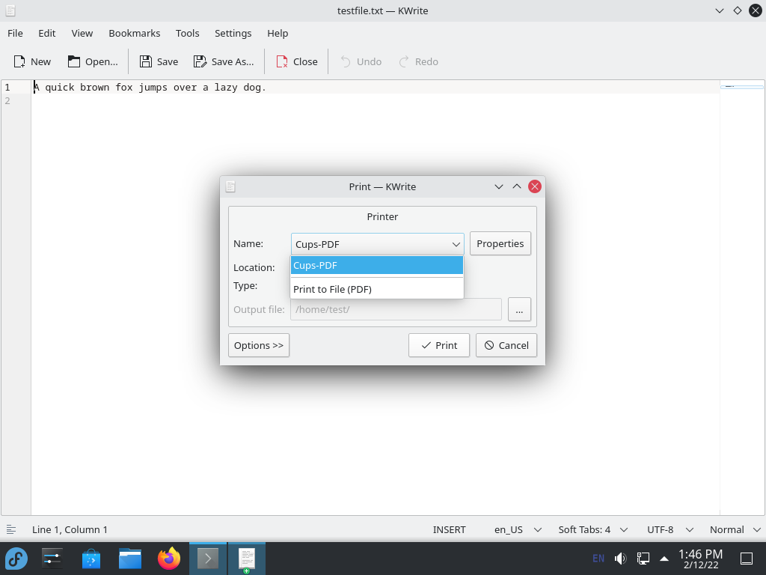Open the Edit menu
This screenshot has height=575, width=766.
(x=47, y=33)
